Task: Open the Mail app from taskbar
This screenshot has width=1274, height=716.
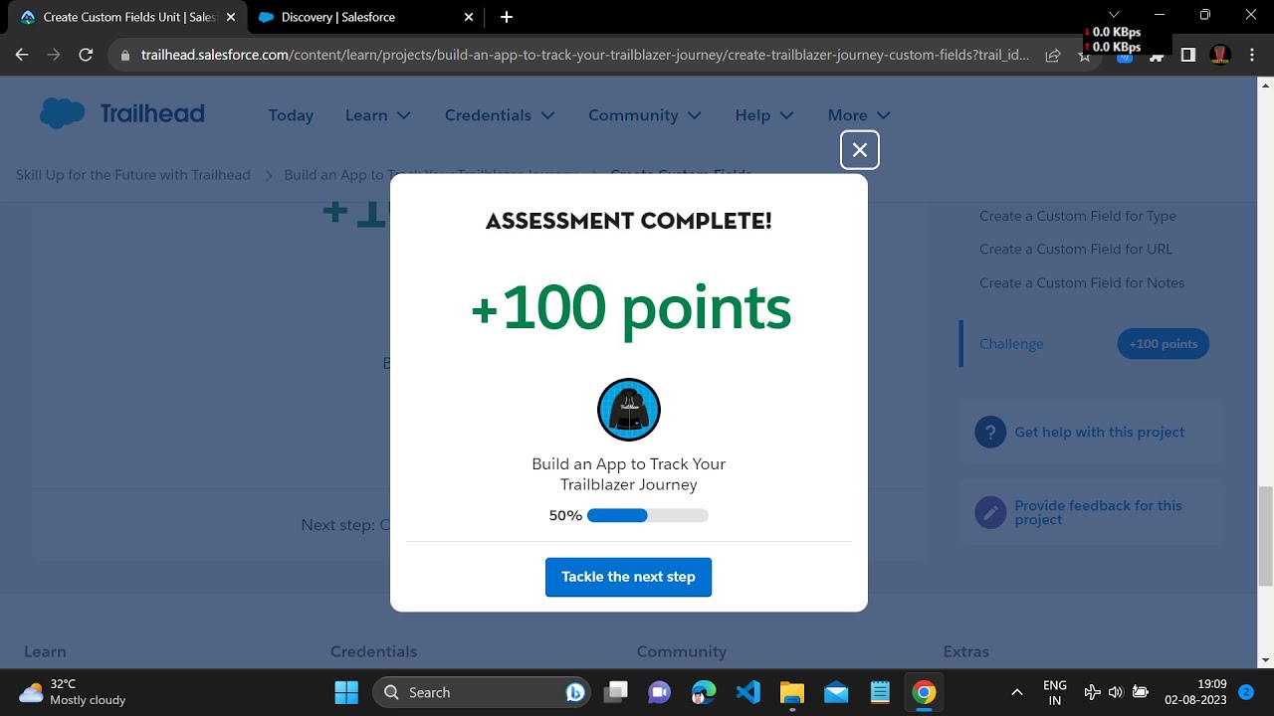Action: (x=836, y=692)
